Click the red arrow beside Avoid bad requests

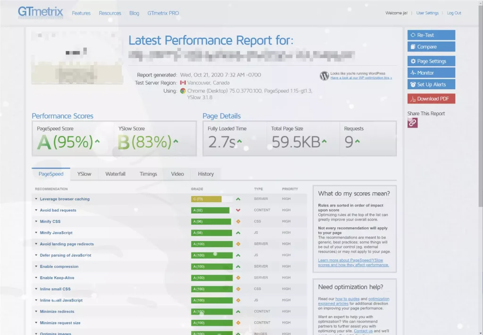pos(238,210)
